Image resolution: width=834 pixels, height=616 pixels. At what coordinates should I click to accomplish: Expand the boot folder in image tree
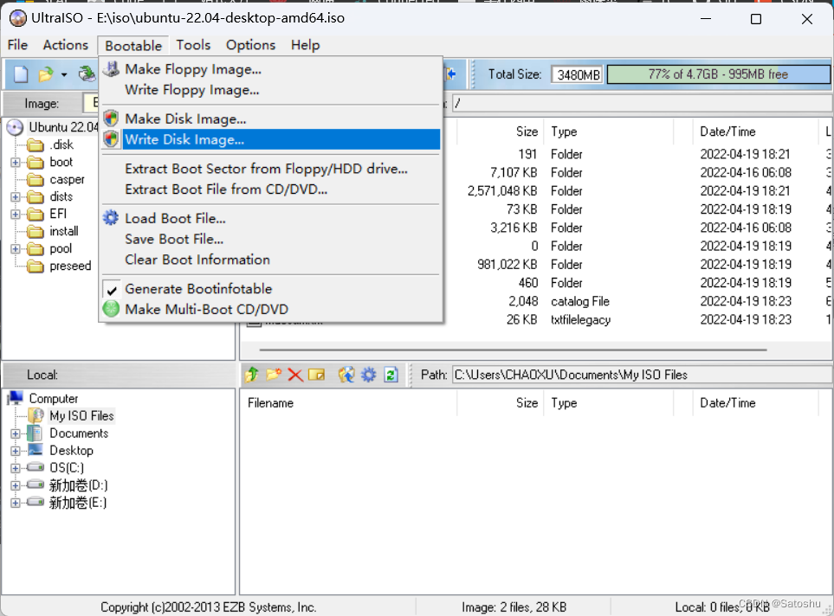(x=16, y=163)
